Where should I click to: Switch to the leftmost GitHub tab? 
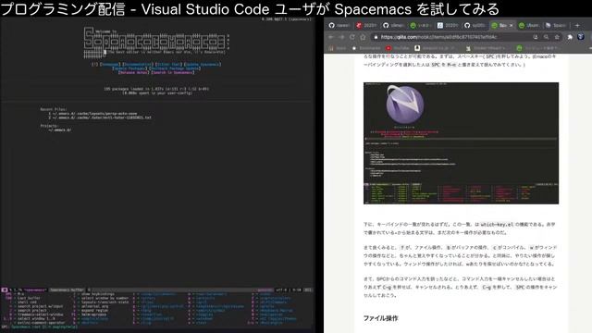point(339,25)
